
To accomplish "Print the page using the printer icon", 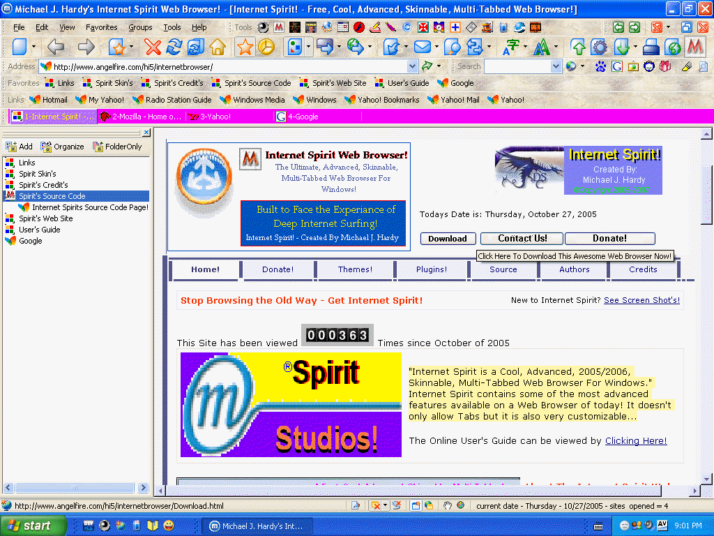I will coord(650,48).
